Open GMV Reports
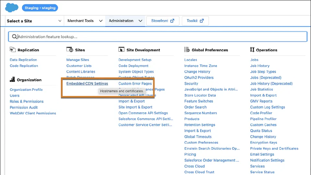Image resolution: width=311 pixels, height=175 pixels. tap(261, 101)
